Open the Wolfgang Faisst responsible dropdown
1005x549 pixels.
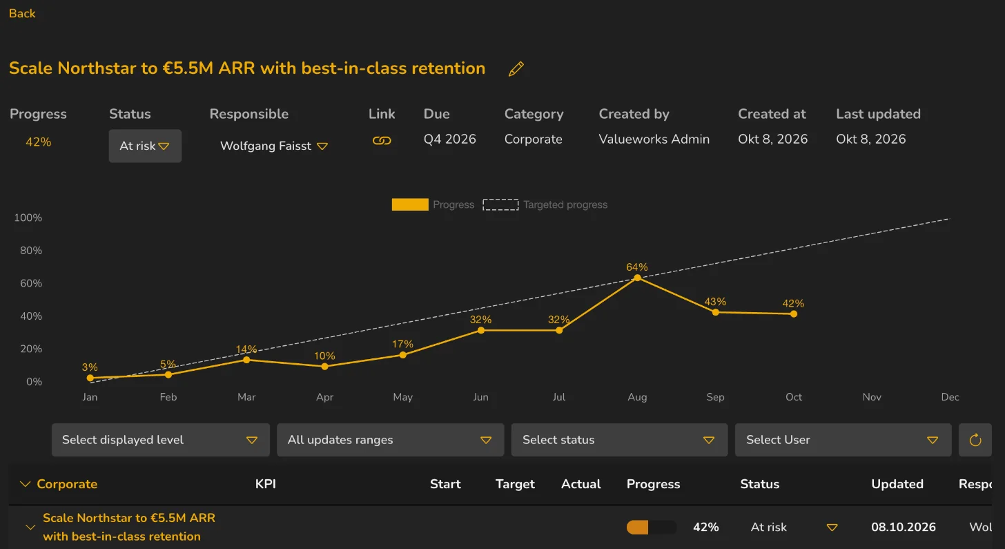tap(273, 146)
